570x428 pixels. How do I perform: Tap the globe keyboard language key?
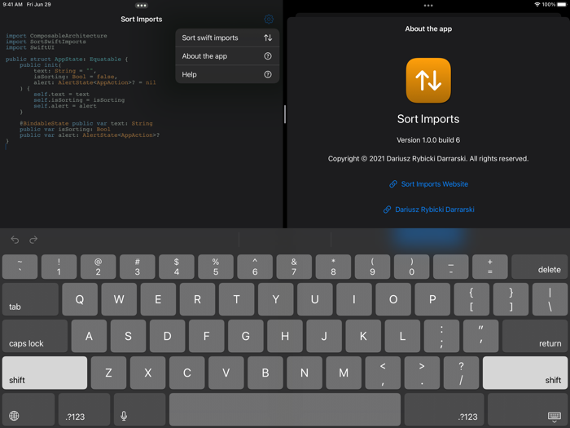click(28, 409)
